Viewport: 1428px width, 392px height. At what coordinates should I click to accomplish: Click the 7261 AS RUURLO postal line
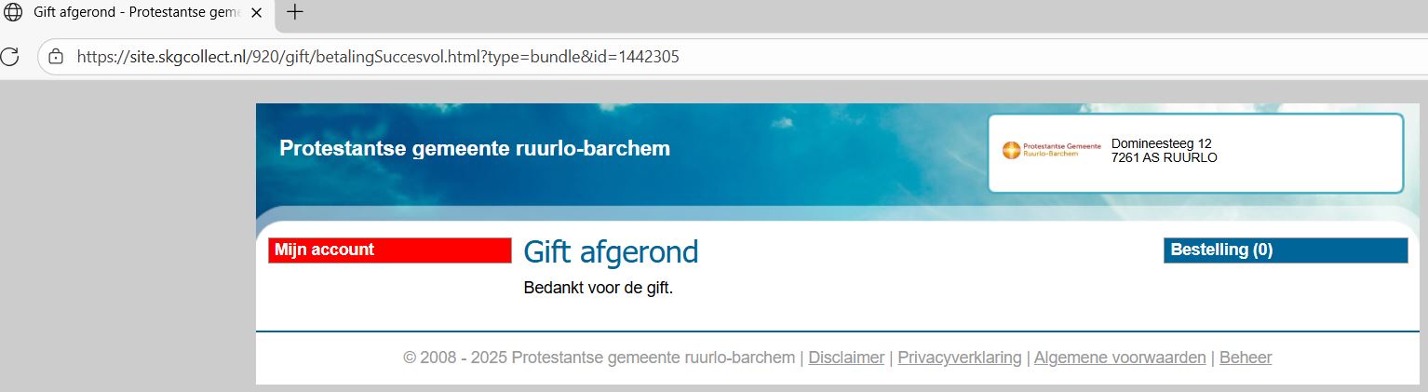1165,157
